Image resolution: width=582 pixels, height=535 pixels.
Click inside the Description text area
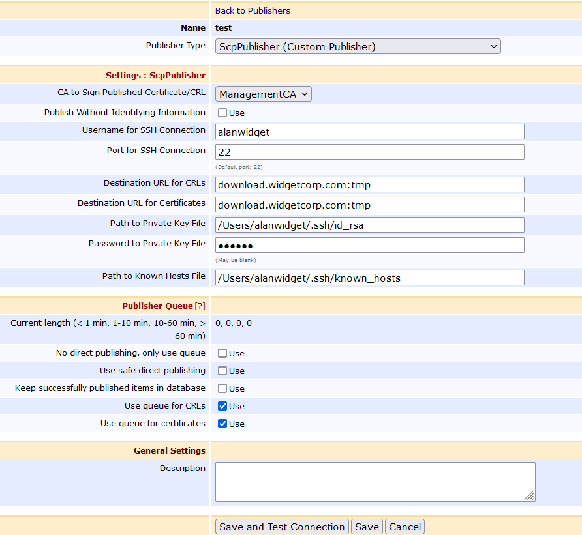pos(375,482)
